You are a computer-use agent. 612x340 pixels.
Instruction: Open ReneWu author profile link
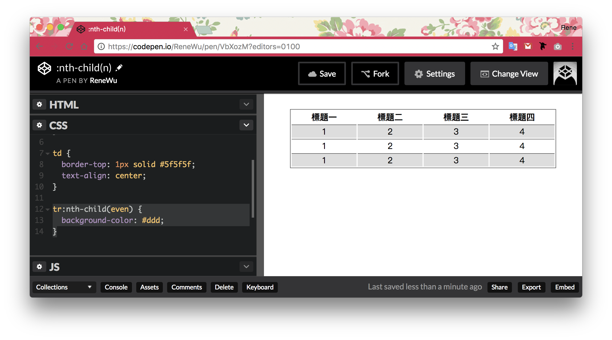pos(104,81)
